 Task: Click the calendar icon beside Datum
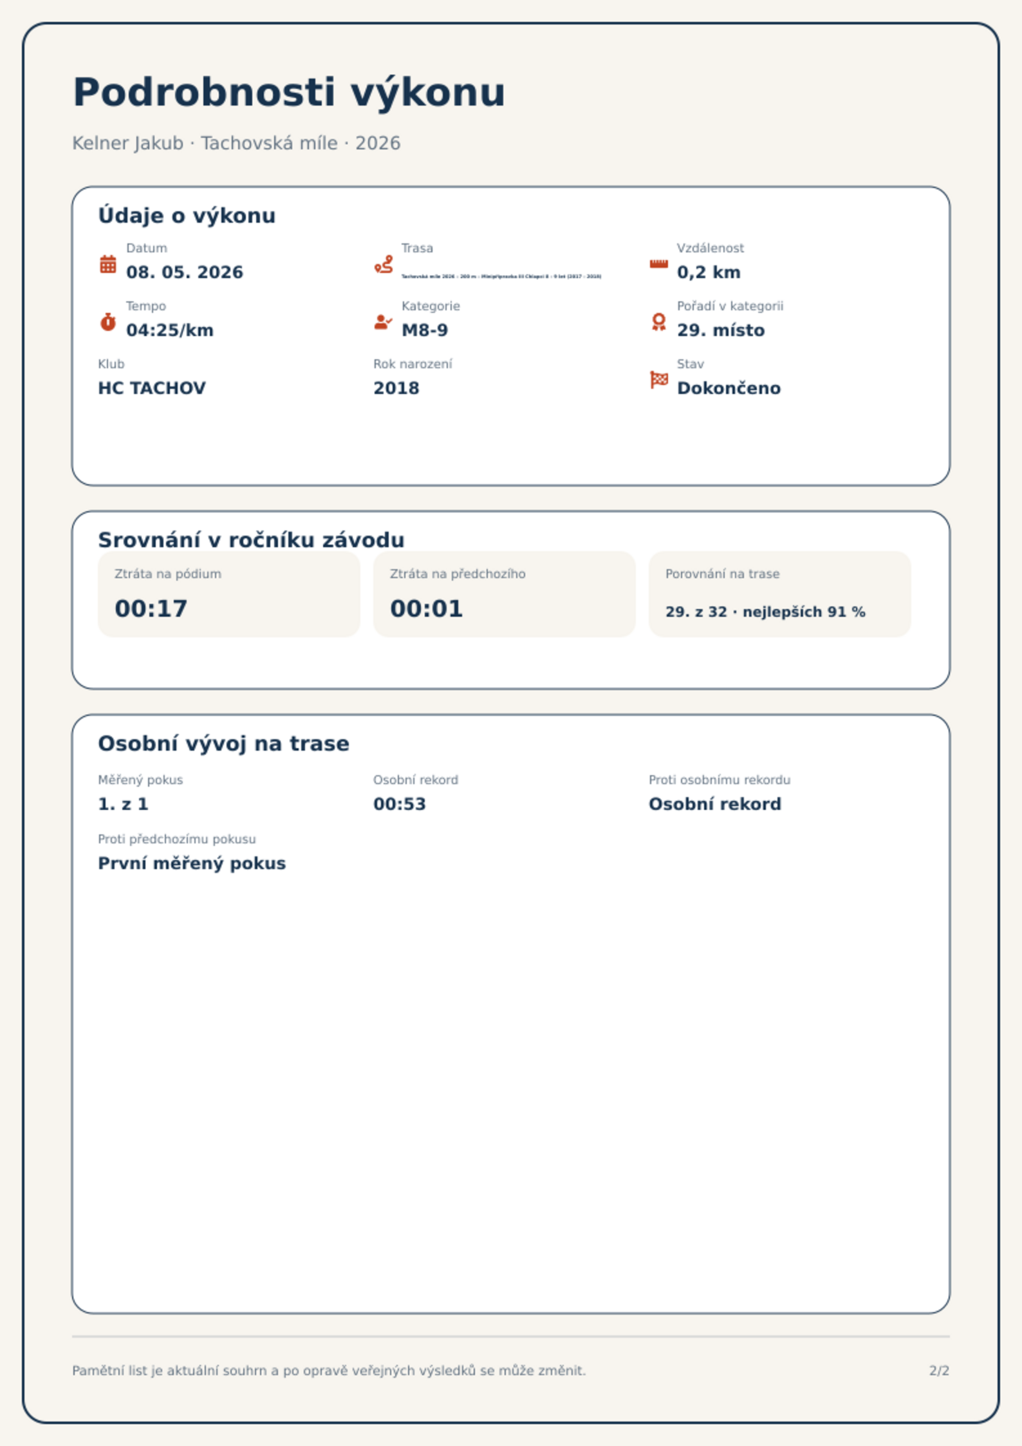pyautogui.click(x=108, y=264)
